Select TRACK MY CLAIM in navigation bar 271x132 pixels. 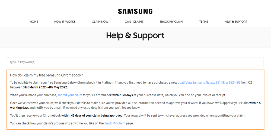171,22
